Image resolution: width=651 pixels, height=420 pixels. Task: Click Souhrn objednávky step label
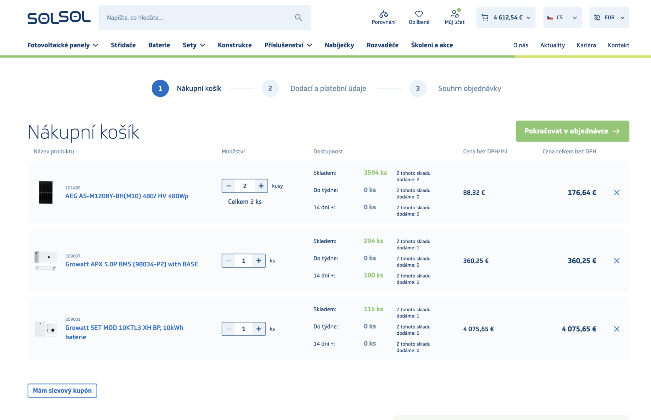469,89
